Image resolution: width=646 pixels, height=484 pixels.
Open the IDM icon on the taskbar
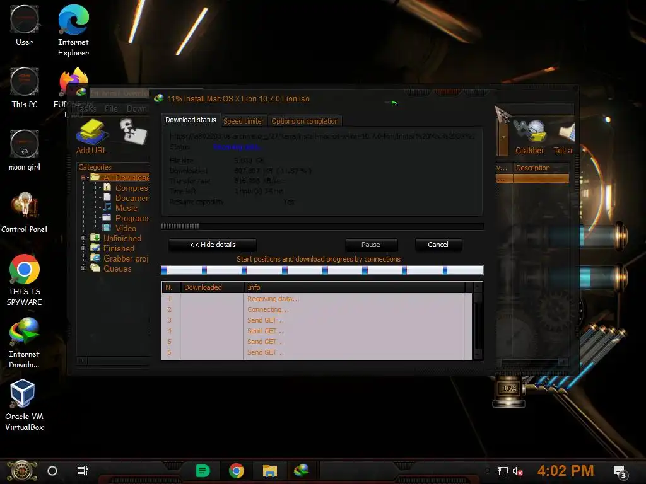tap(302, 470)
